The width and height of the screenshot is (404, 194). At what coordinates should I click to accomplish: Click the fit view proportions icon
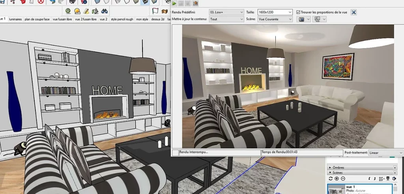coord(353,12)
